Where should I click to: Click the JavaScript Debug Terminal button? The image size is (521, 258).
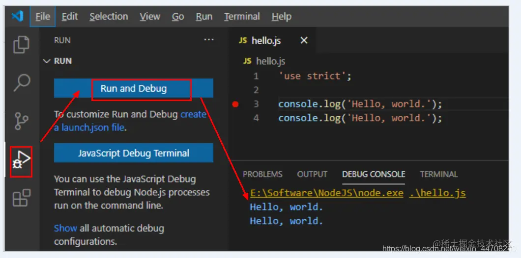(x=134, y=153)
